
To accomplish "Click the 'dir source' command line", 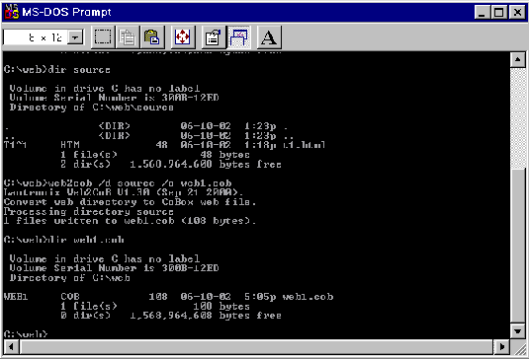I will 57,70.
